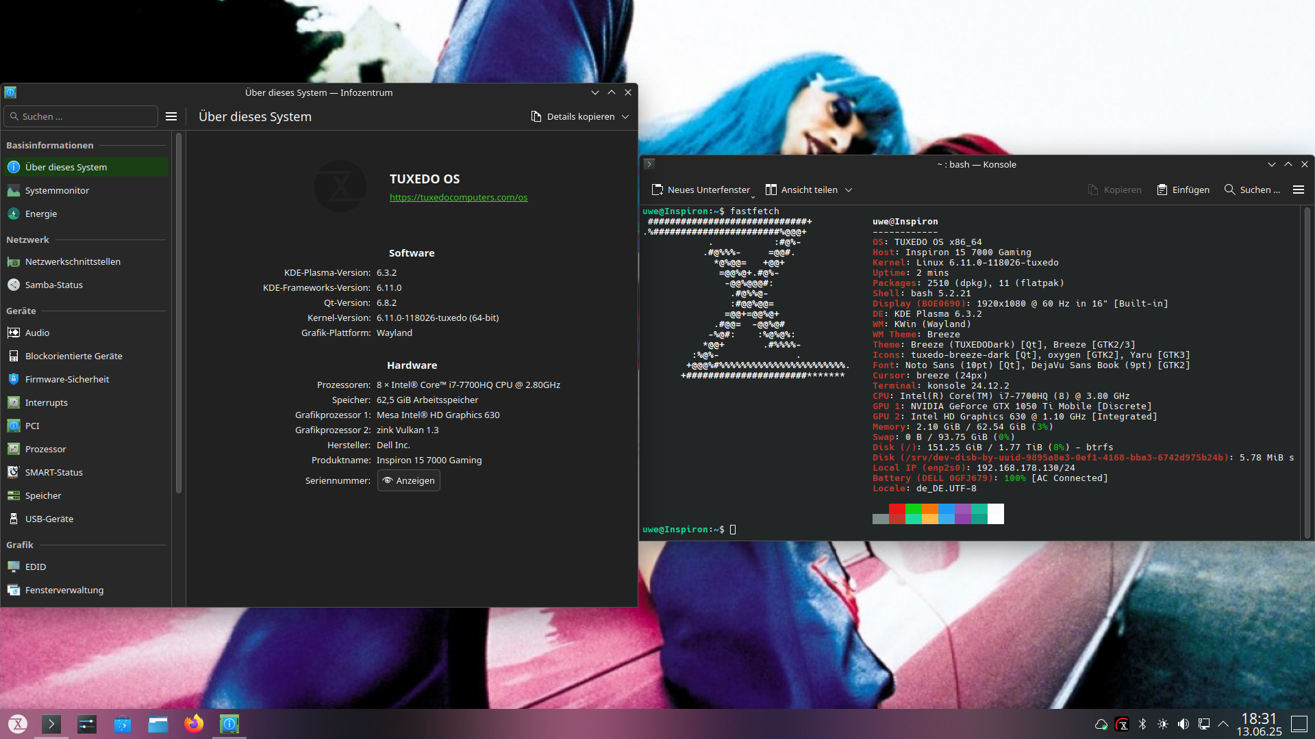Click the SMART-Status icon
Screen dimensions: 1315x739
point(14,472)
